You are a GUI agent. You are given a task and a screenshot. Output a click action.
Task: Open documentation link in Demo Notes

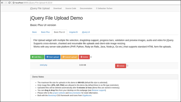[x=75, y=93]
